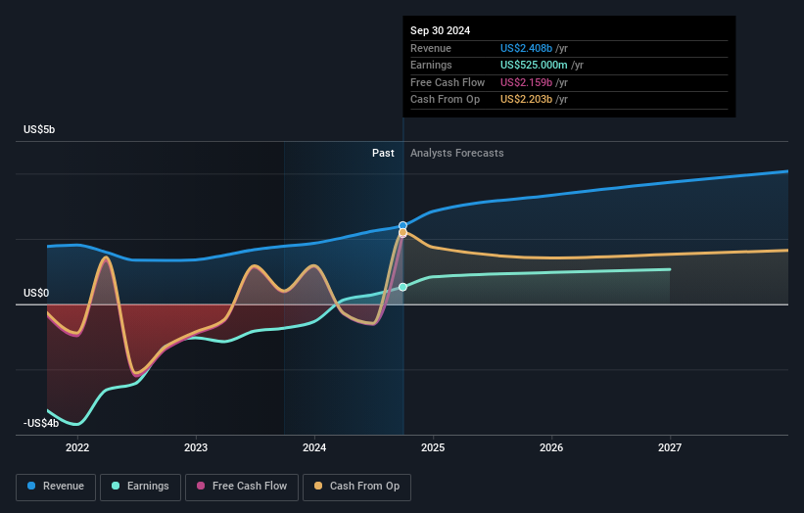This screenshot has width=804, height=513.
Task: Click the -US$4b y-axis label
Action: [x=40, y=423]
